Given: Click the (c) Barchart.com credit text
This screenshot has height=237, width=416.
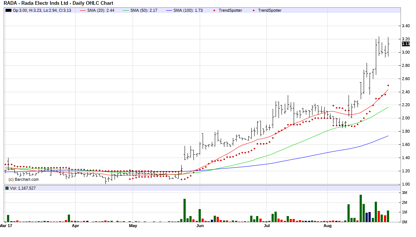Looking at the screenshot, I should (x=24, y=180).
